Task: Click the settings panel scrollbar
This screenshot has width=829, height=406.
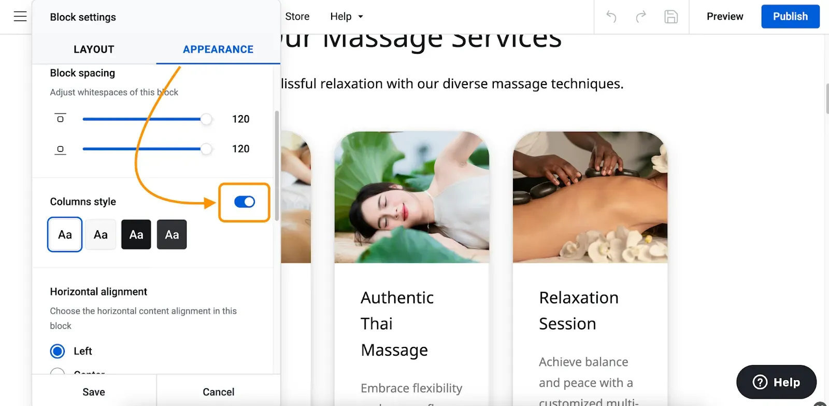Action: pos(277,166)
